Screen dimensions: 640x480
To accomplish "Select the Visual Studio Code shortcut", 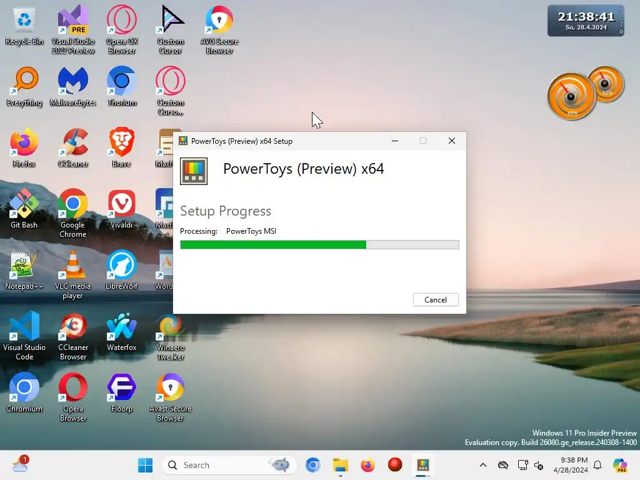I will [24, 336].
